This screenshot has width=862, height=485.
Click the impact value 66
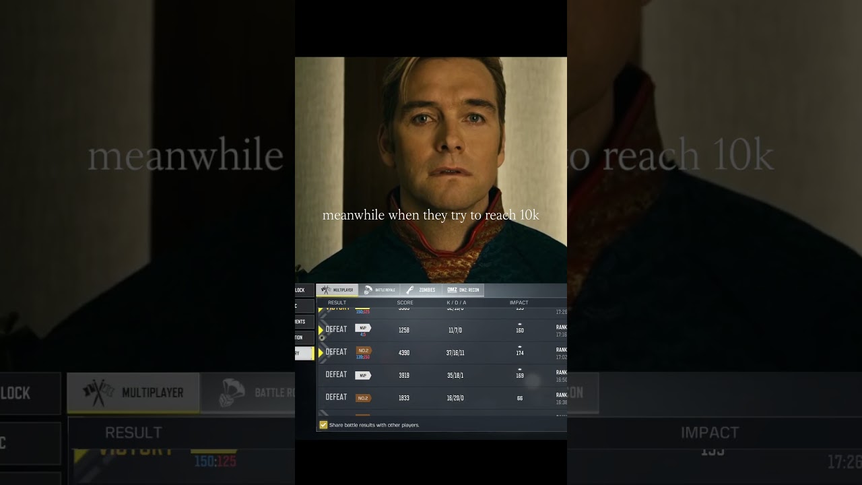point(520,398)
